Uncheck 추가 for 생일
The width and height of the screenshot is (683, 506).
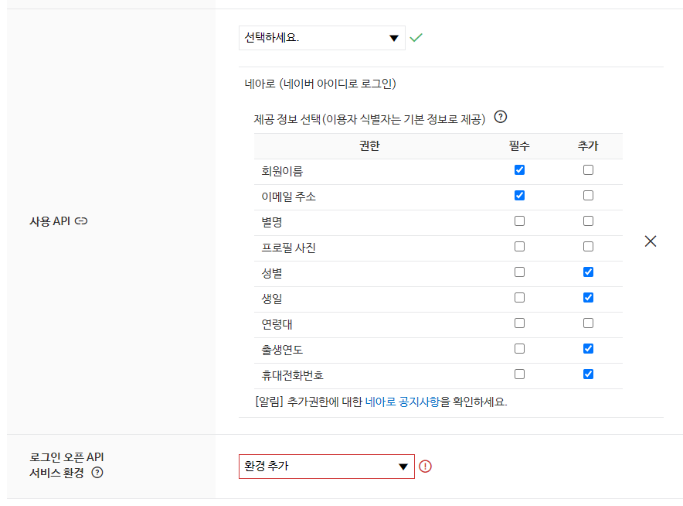tap(588, 298)
